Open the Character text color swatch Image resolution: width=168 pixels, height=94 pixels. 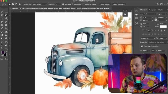163,26
